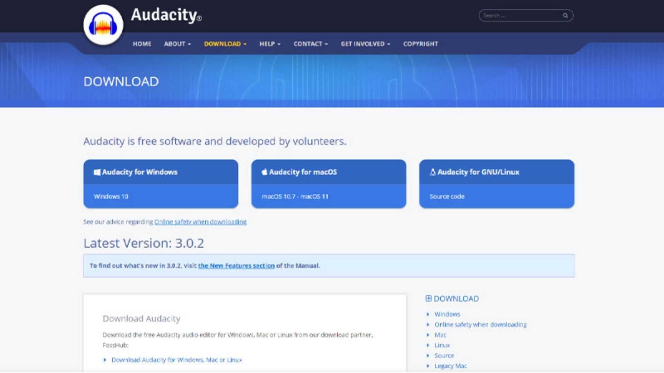Click the bullet arrow before Download Audacity link
Screen dimensions: 664x373
coord(105,360)
